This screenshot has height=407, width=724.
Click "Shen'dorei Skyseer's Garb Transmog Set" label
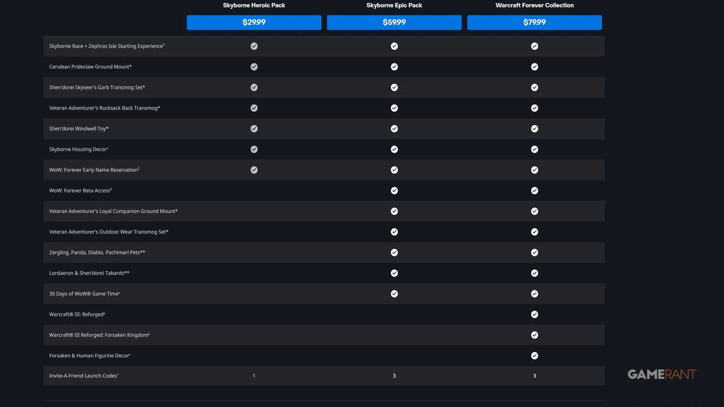pos(97,87)
